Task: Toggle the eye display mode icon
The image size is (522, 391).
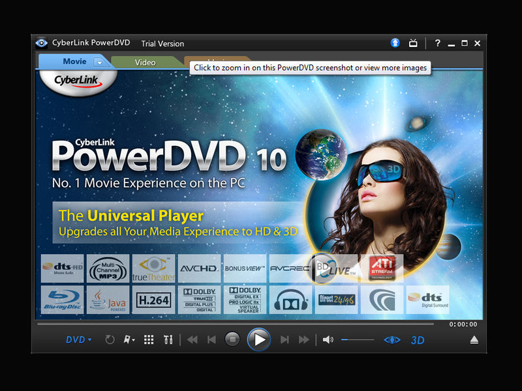Action: 391,340
